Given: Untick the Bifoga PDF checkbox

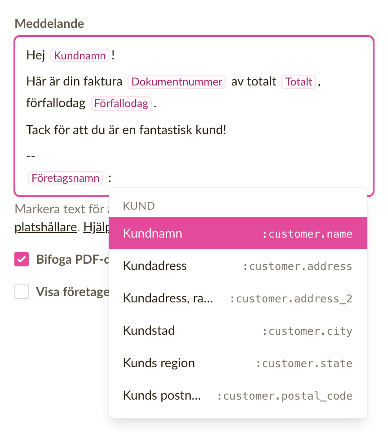Looking at the screenshot, I should 22,259.
